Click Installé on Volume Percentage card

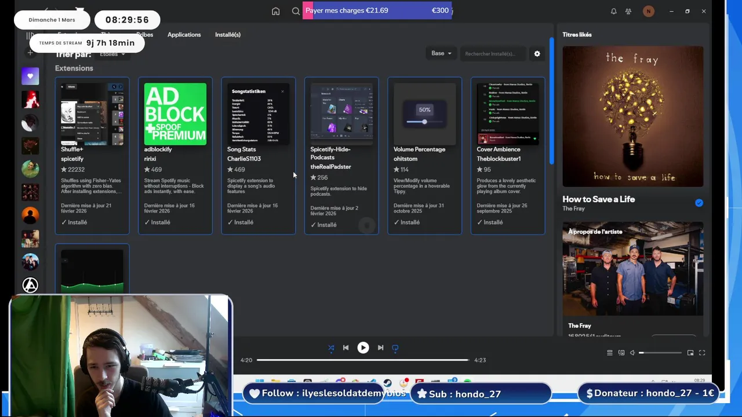pos(407,222)
